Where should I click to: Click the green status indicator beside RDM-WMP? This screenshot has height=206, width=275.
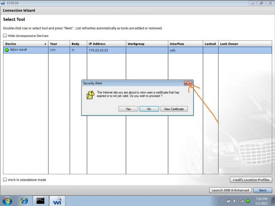7,50
